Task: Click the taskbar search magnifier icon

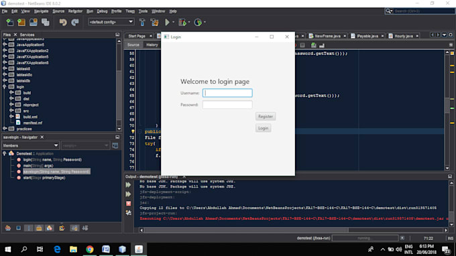Action: [24, 249]
